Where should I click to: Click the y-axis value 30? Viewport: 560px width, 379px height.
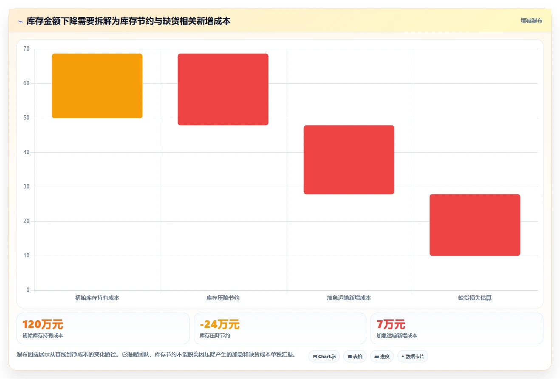pos(26,187)
